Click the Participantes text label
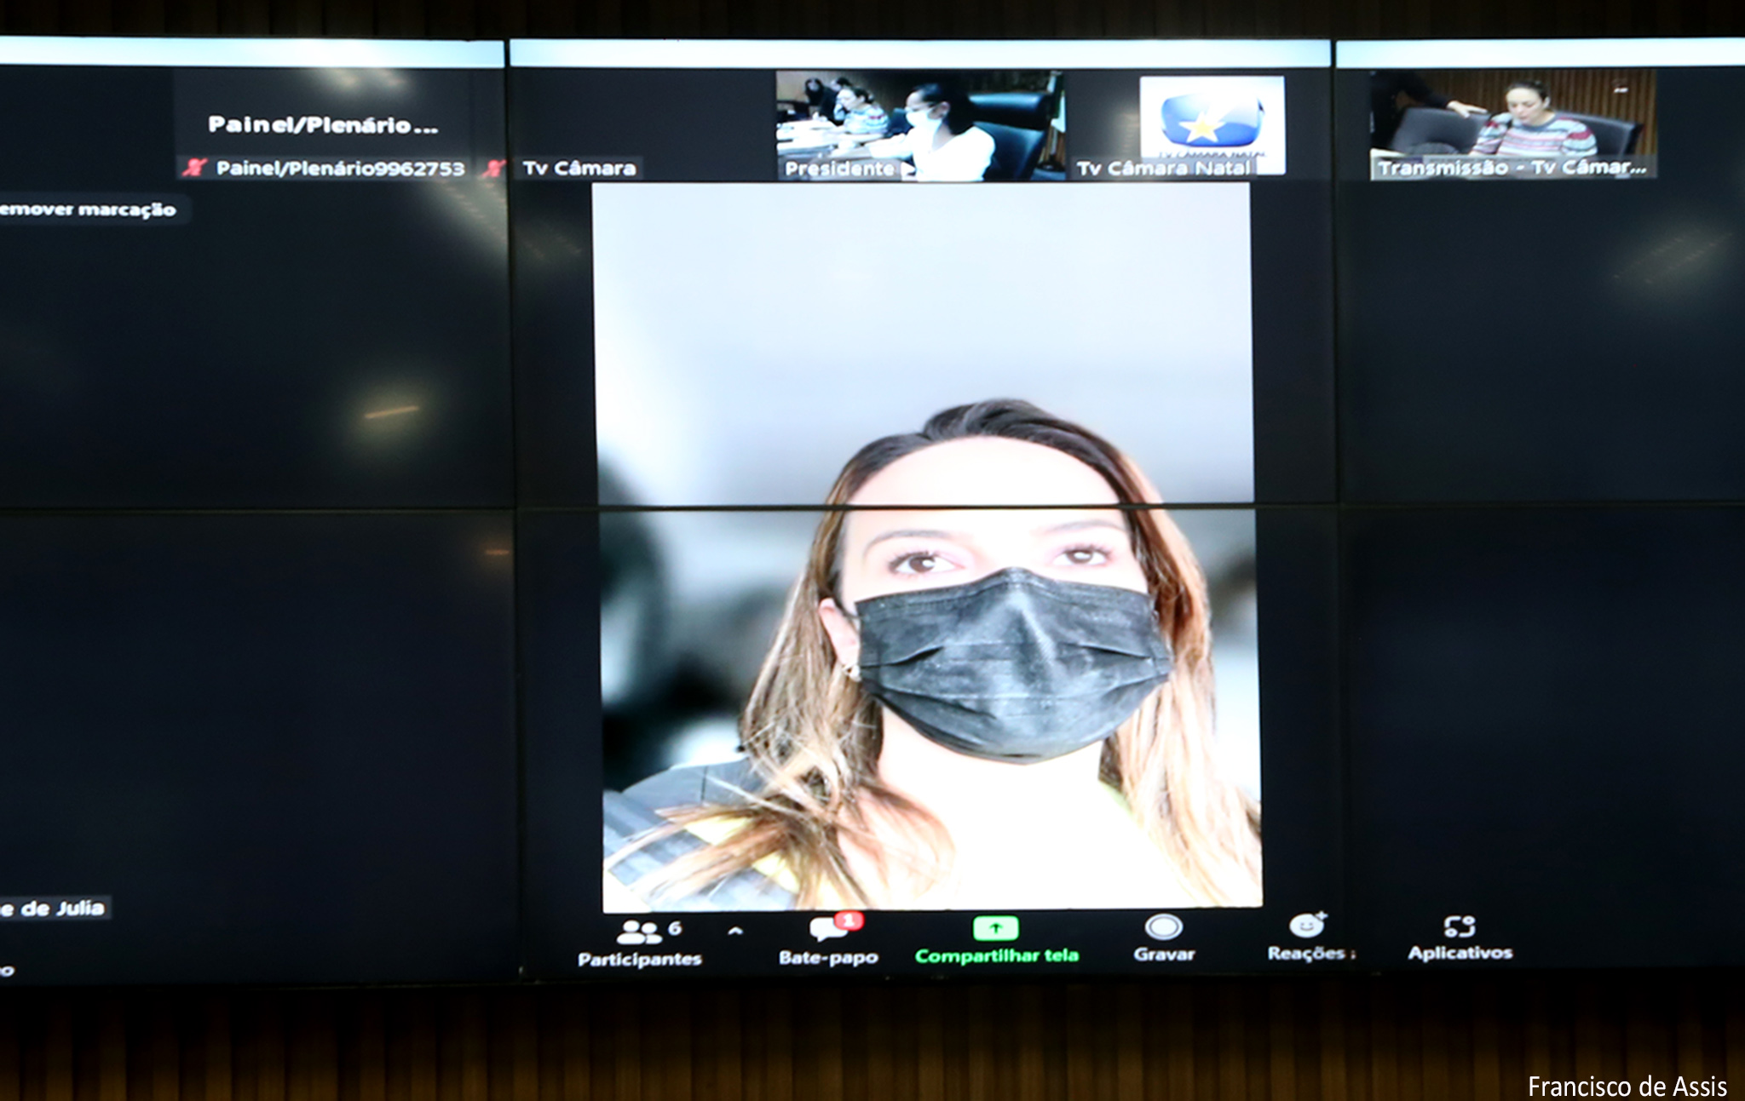This screenshot has width=1745, height=1101. point(639,960)
